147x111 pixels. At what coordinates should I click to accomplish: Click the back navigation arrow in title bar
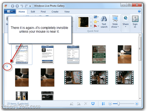pyautogui.click(x=13, y=6)
